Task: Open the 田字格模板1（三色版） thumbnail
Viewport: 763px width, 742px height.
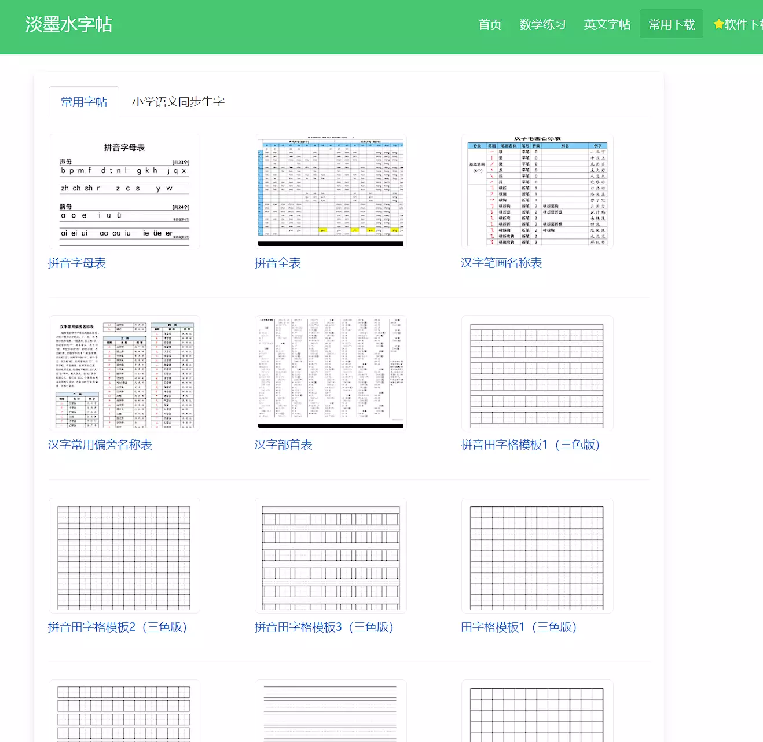Action: coord(537,556)
